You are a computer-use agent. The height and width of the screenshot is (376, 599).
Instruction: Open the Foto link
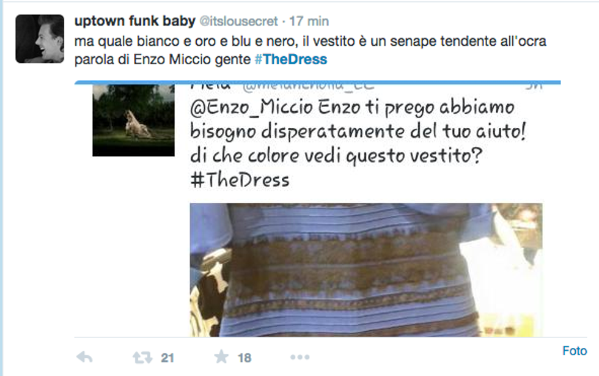[x=575, y=351]
